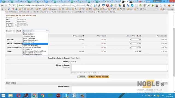Edit the Return shipping refund amount field
The width and height of the screenshot is (175, 98).
point(136,44)
